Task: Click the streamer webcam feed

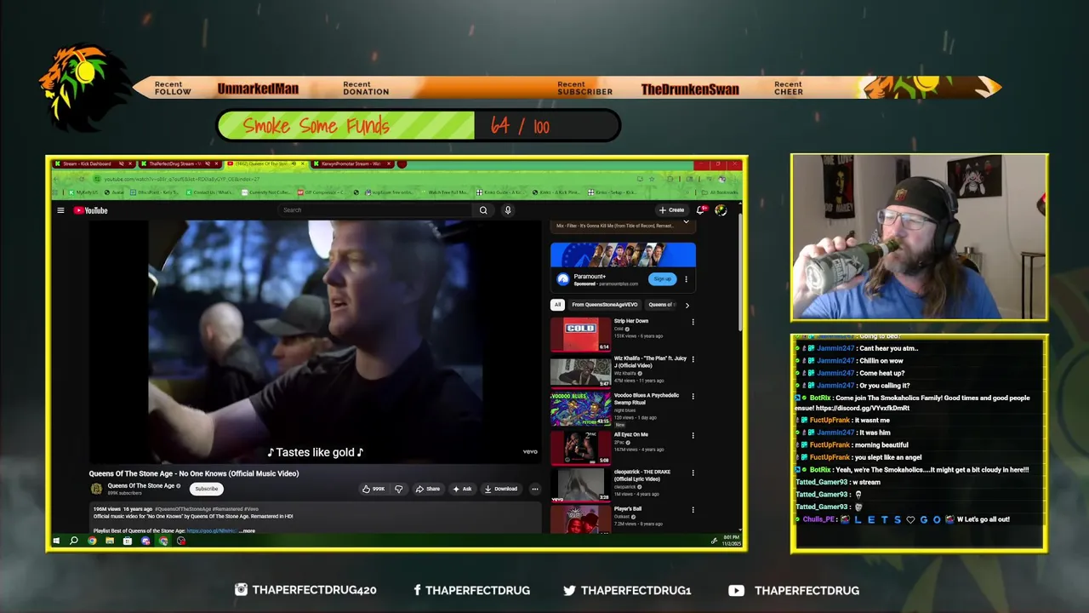Action: click(919, 238)
